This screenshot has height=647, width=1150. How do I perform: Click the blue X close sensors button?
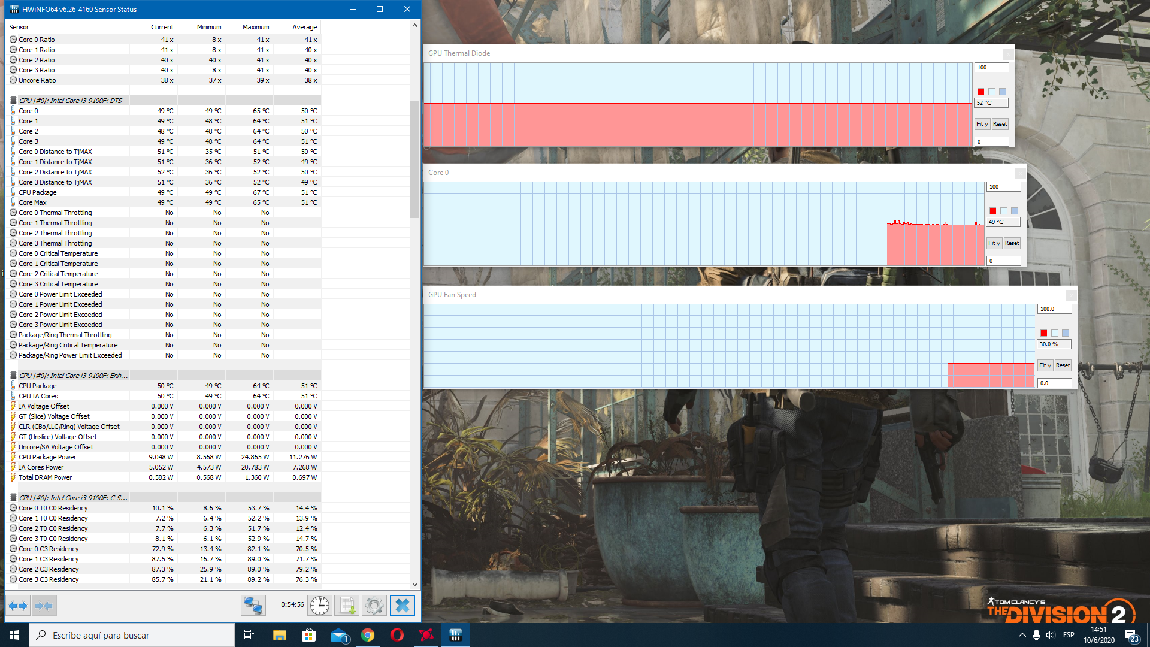coord(402,606)
